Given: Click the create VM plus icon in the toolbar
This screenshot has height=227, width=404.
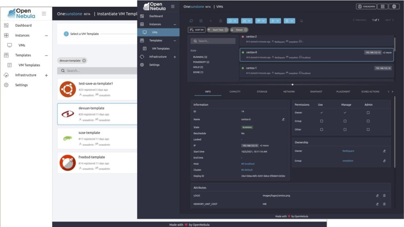Looking at the screenshot, I should (201, 21).
